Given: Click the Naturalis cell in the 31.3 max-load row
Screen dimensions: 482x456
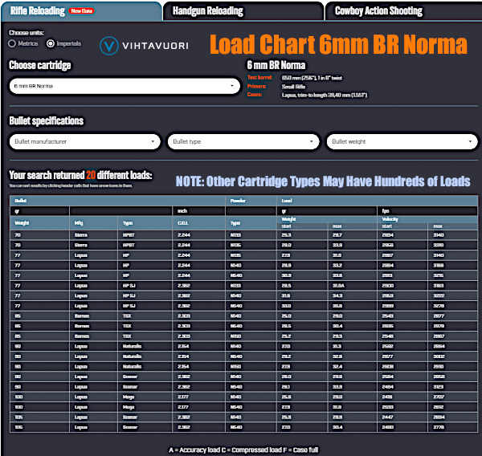Looking at the screenshot, I should pyautogui.click(x=145, y=347).
